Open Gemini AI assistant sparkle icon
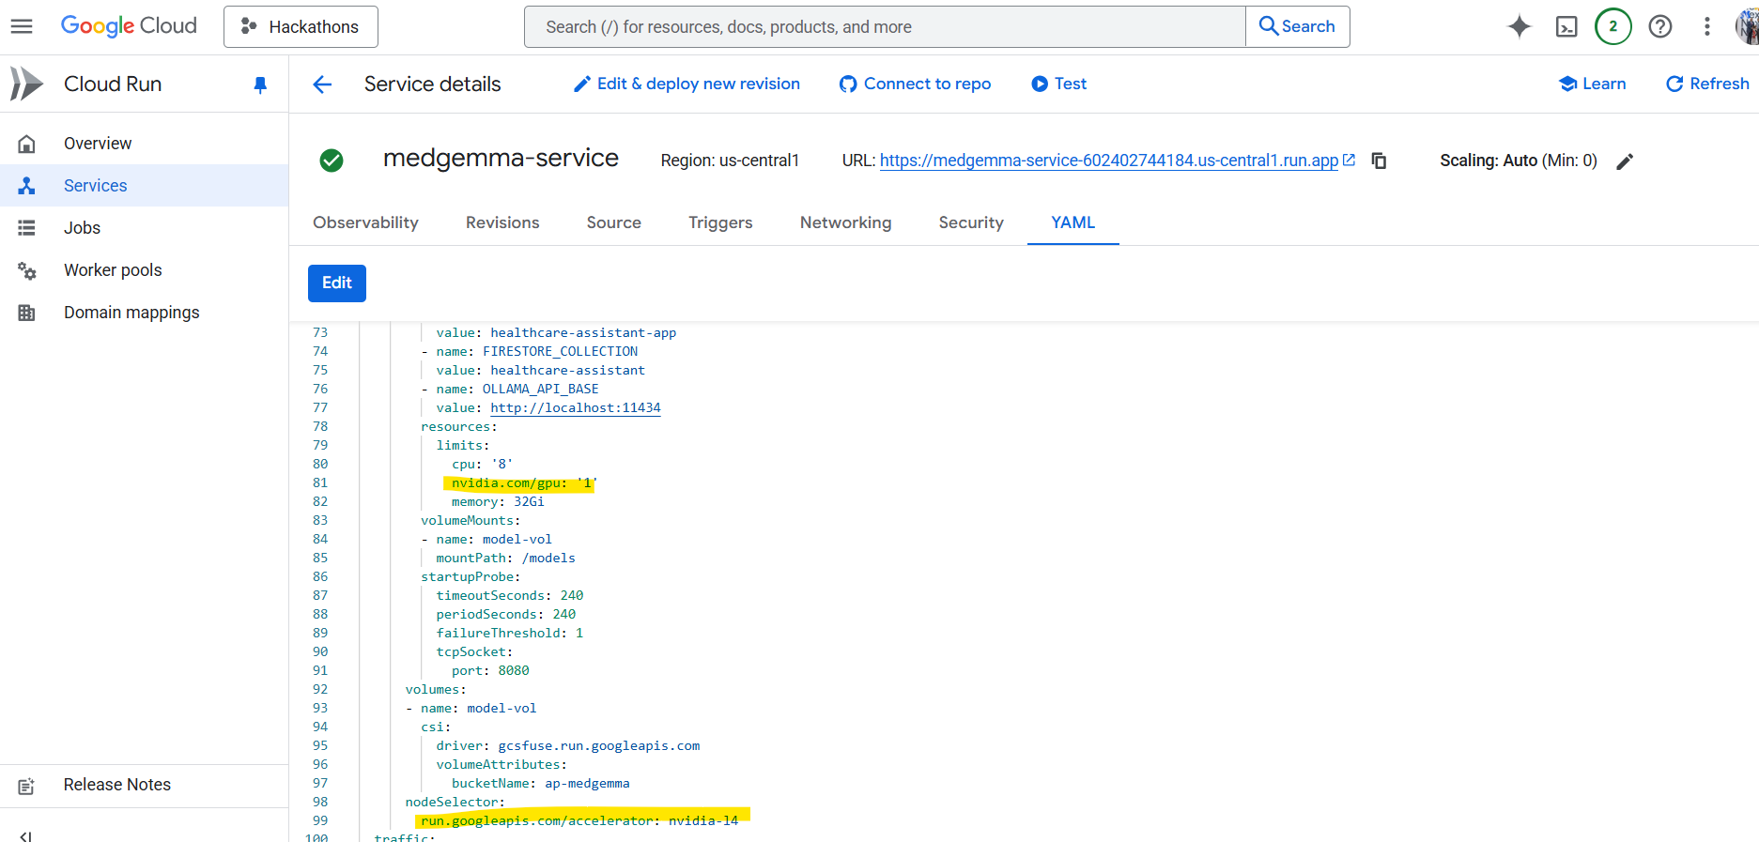 (x=1519, y=26)
